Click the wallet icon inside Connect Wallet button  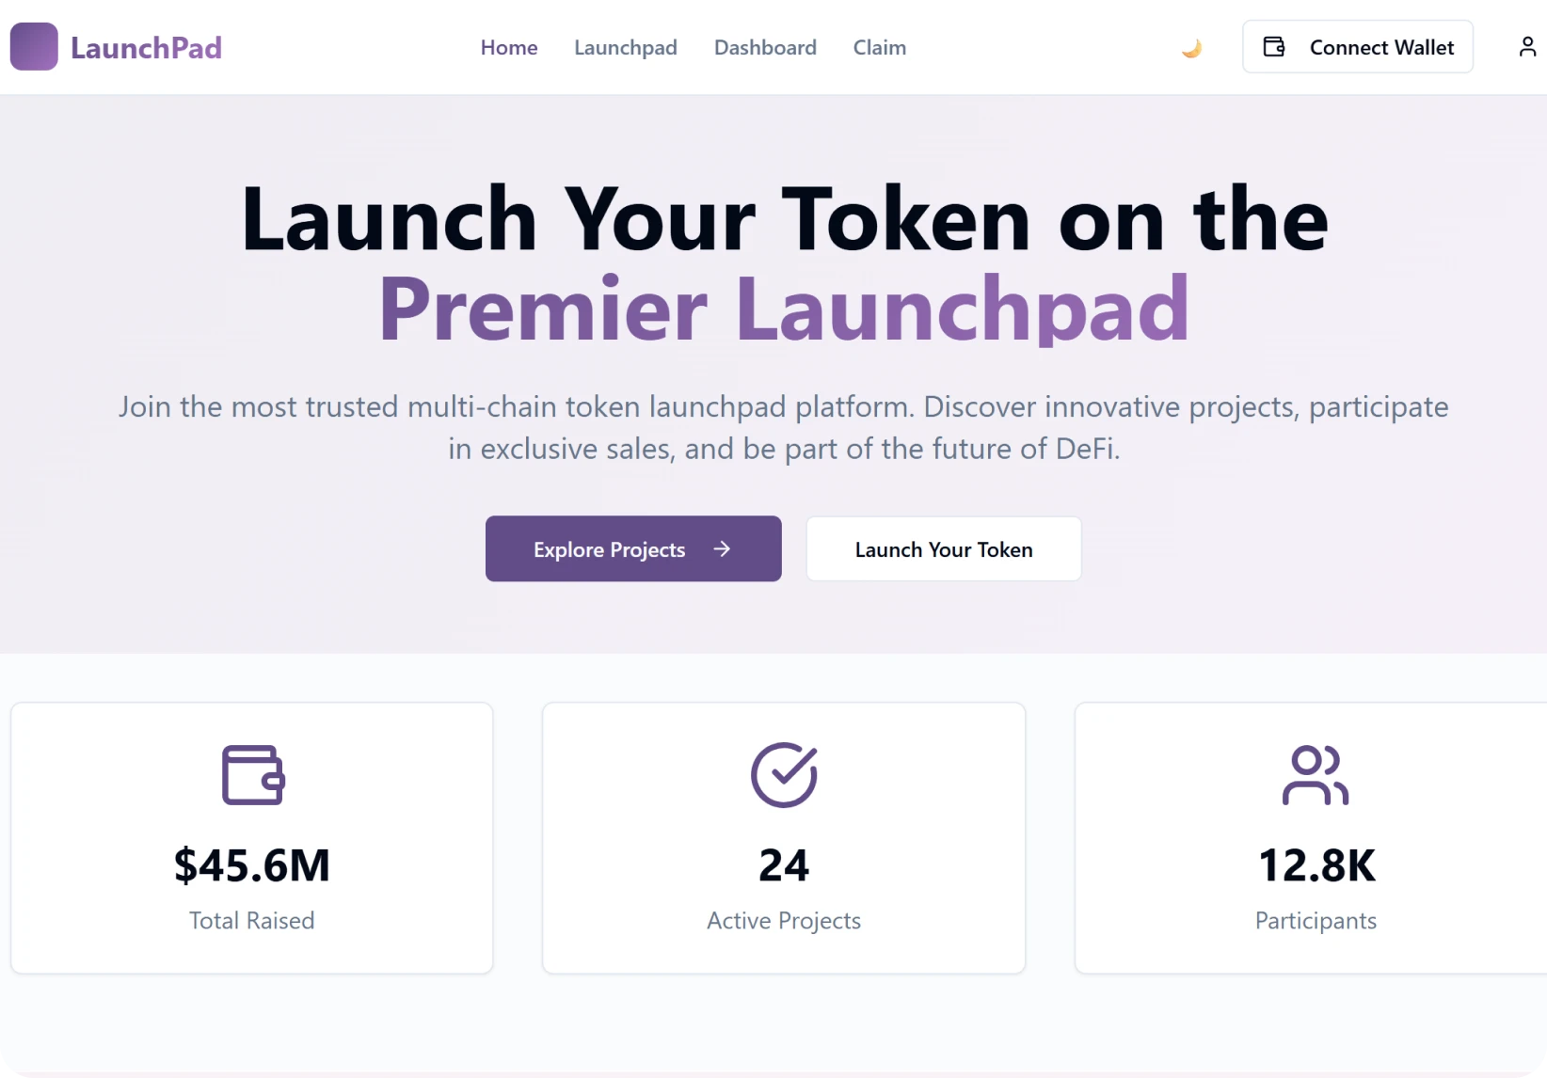pyautogui.click(x=1274, y=46)
